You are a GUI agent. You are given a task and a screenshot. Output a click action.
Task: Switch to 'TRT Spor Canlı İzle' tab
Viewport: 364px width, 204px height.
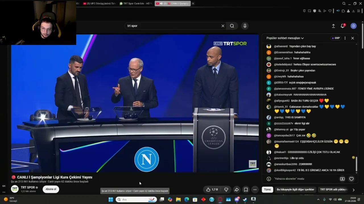(x=136, y=3)
